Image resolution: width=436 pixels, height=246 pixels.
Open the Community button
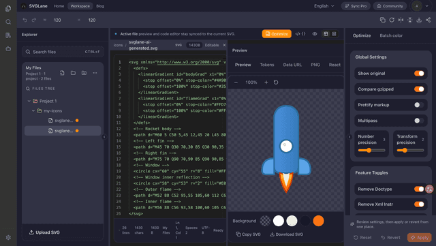point(390,6)
